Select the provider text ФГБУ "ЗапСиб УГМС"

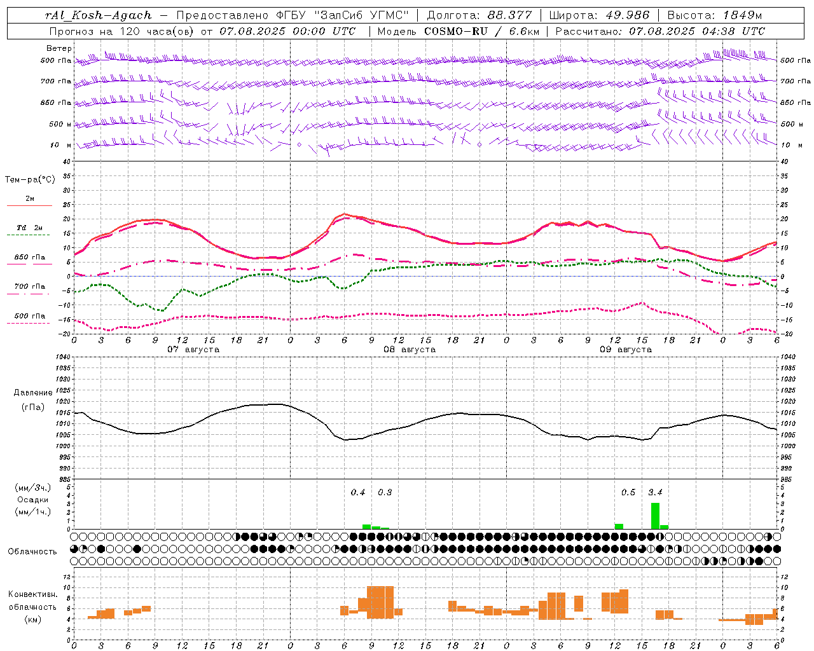coord(342,15)
